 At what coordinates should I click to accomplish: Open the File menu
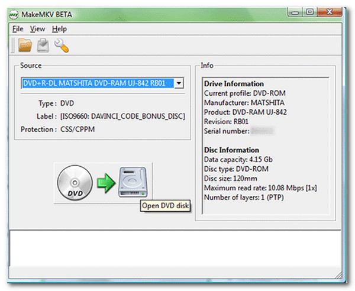coord(18,29)
